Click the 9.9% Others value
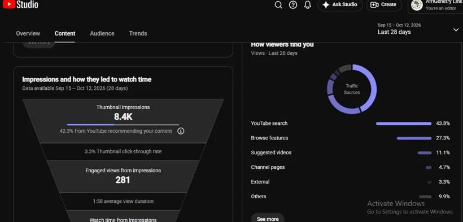The height and width of the screenshot is (222, 463). tap(444, 197)
